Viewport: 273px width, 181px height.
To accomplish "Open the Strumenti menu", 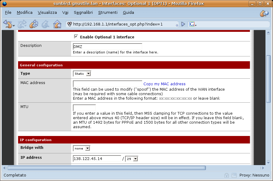I will click(x=108, y=13).
